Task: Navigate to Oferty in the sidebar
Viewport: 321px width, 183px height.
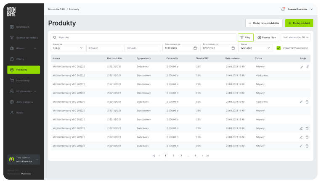Action: [20, 59]
